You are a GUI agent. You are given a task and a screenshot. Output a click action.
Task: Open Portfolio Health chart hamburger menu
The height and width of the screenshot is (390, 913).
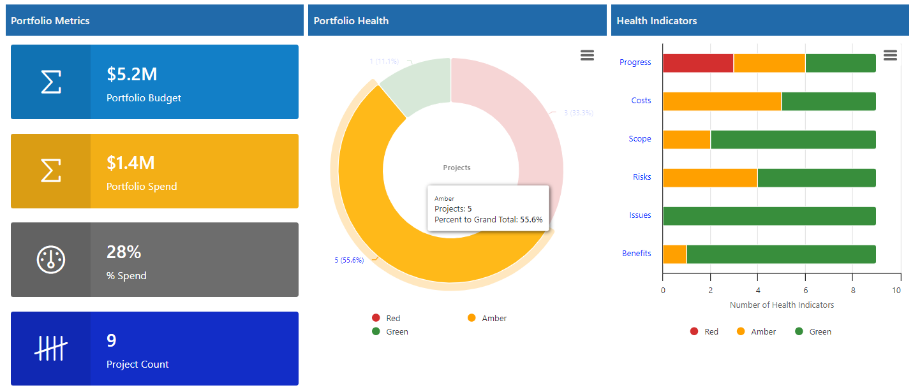tap(587, 55)
